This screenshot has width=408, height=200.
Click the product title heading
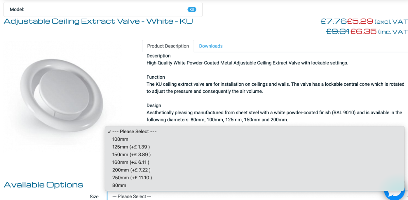tap(98, 21)
